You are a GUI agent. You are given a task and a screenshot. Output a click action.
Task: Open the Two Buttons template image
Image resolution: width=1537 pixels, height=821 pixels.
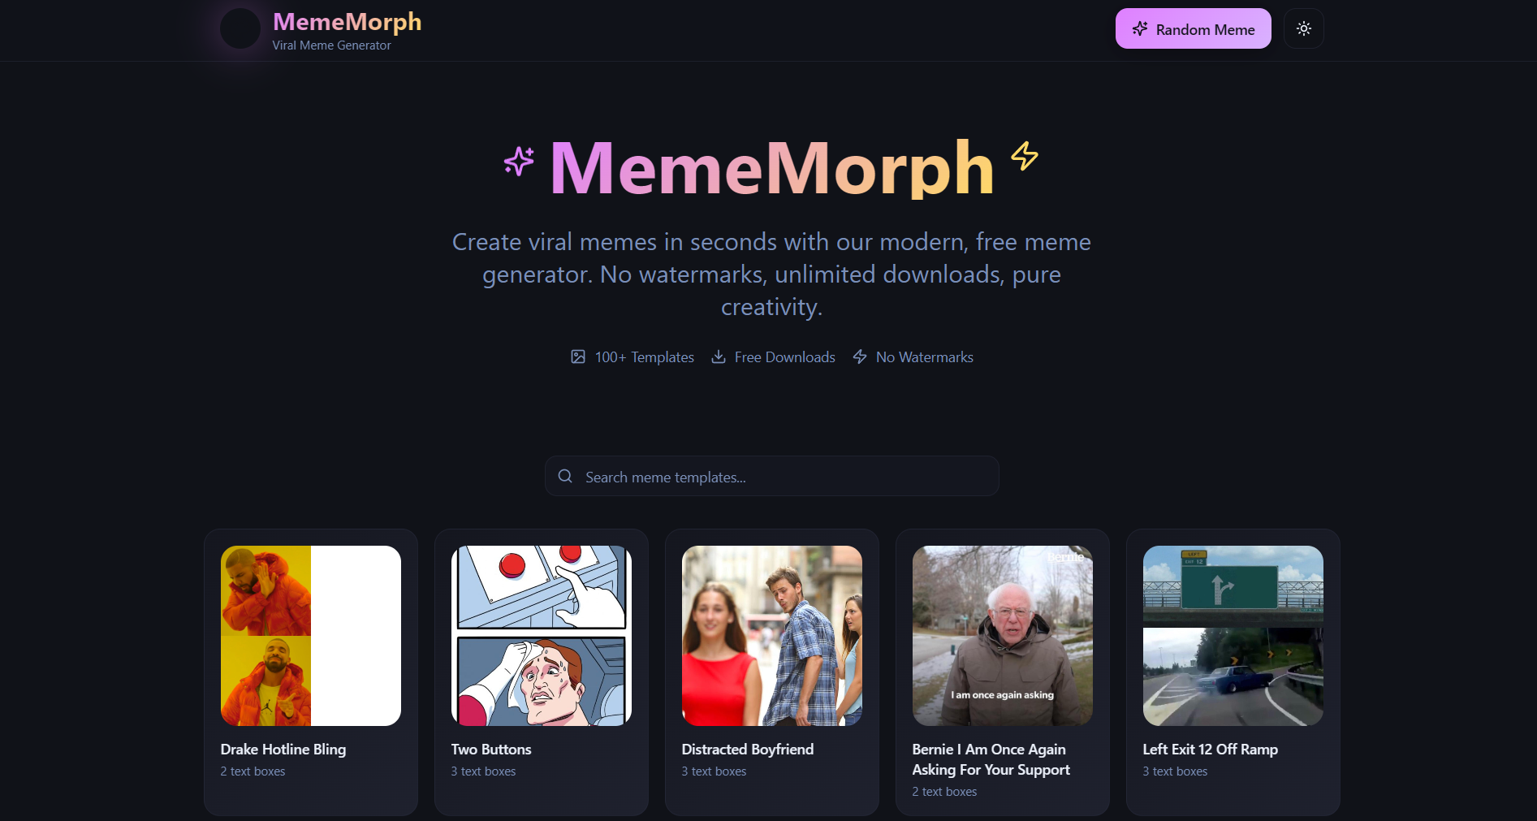coord(541,635)
